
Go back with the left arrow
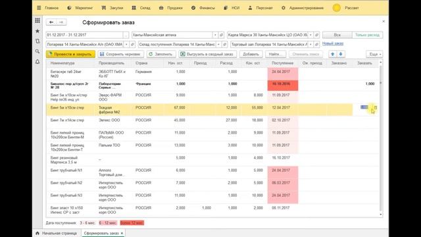coord(51,22)
